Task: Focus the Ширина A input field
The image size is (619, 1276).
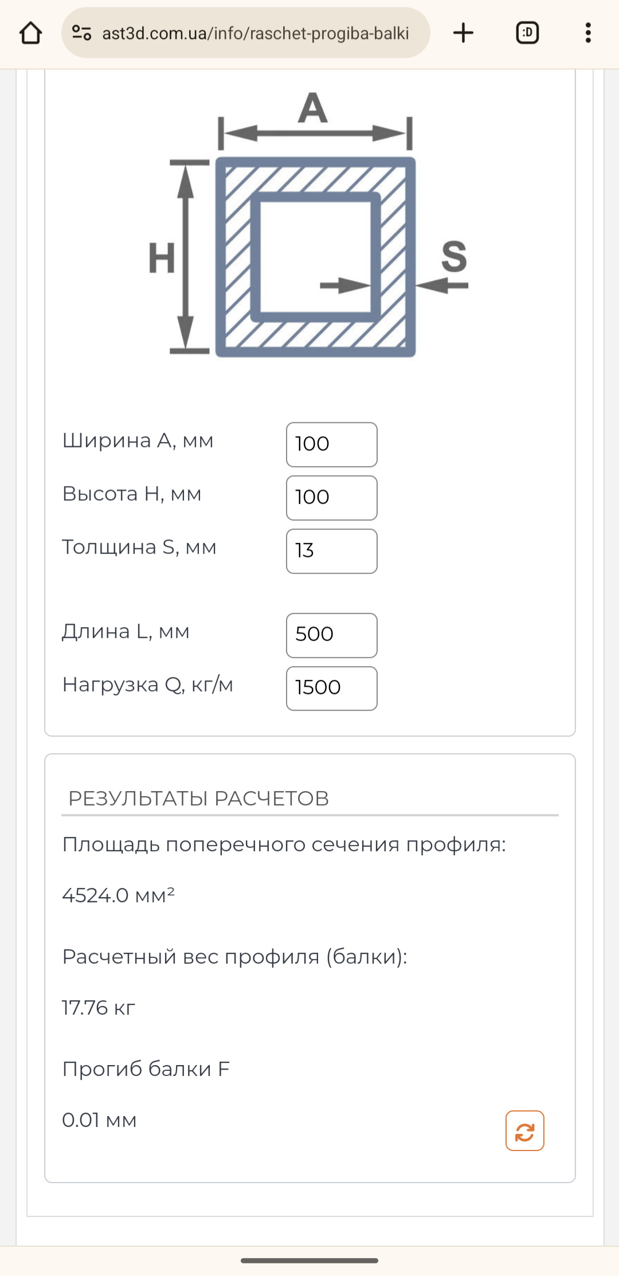Action: (331, 444)
